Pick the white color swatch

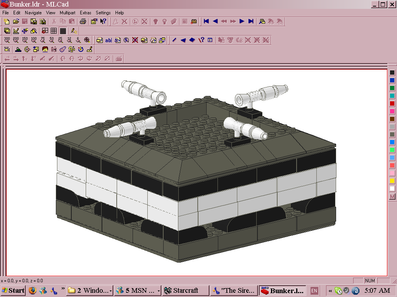(392, 189)
